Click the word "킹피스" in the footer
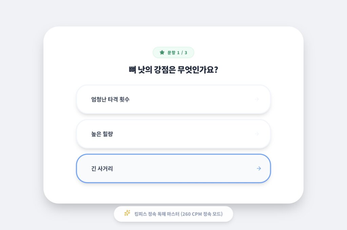Image resolution: width=347 pixels, height=230 pixels. (141, 214)
